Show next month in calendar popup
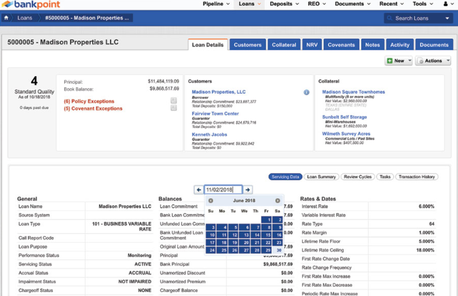This screenshot has height=296, width=458. (x=278, y=201)
